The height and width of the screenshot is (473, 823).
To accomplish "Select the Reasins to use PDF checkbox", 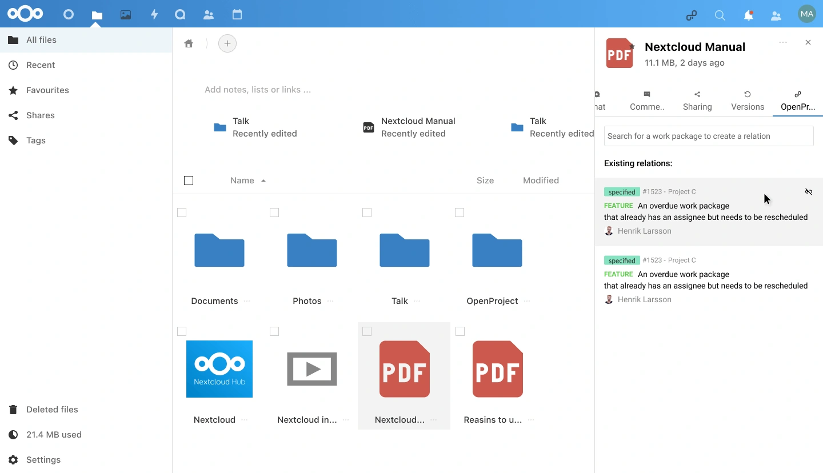I will click(x=460, y=331).
